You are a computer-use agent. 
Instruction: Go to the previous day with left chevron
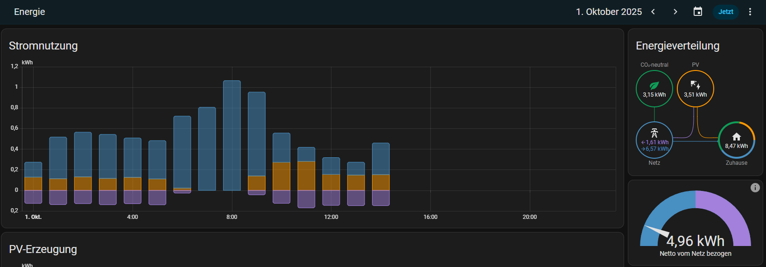tap(653, 12)
